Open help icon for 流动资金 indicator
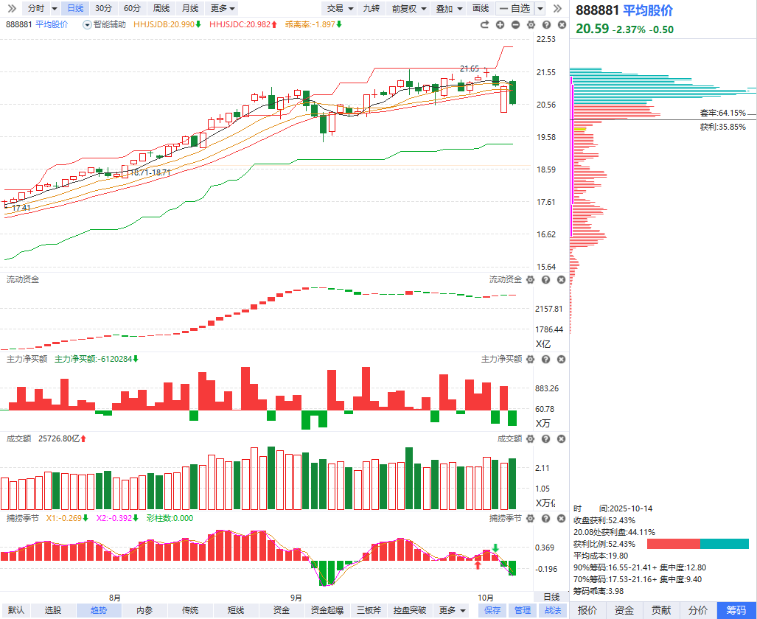This screenshot has width=757, height=619. click(x=545, y=280)
